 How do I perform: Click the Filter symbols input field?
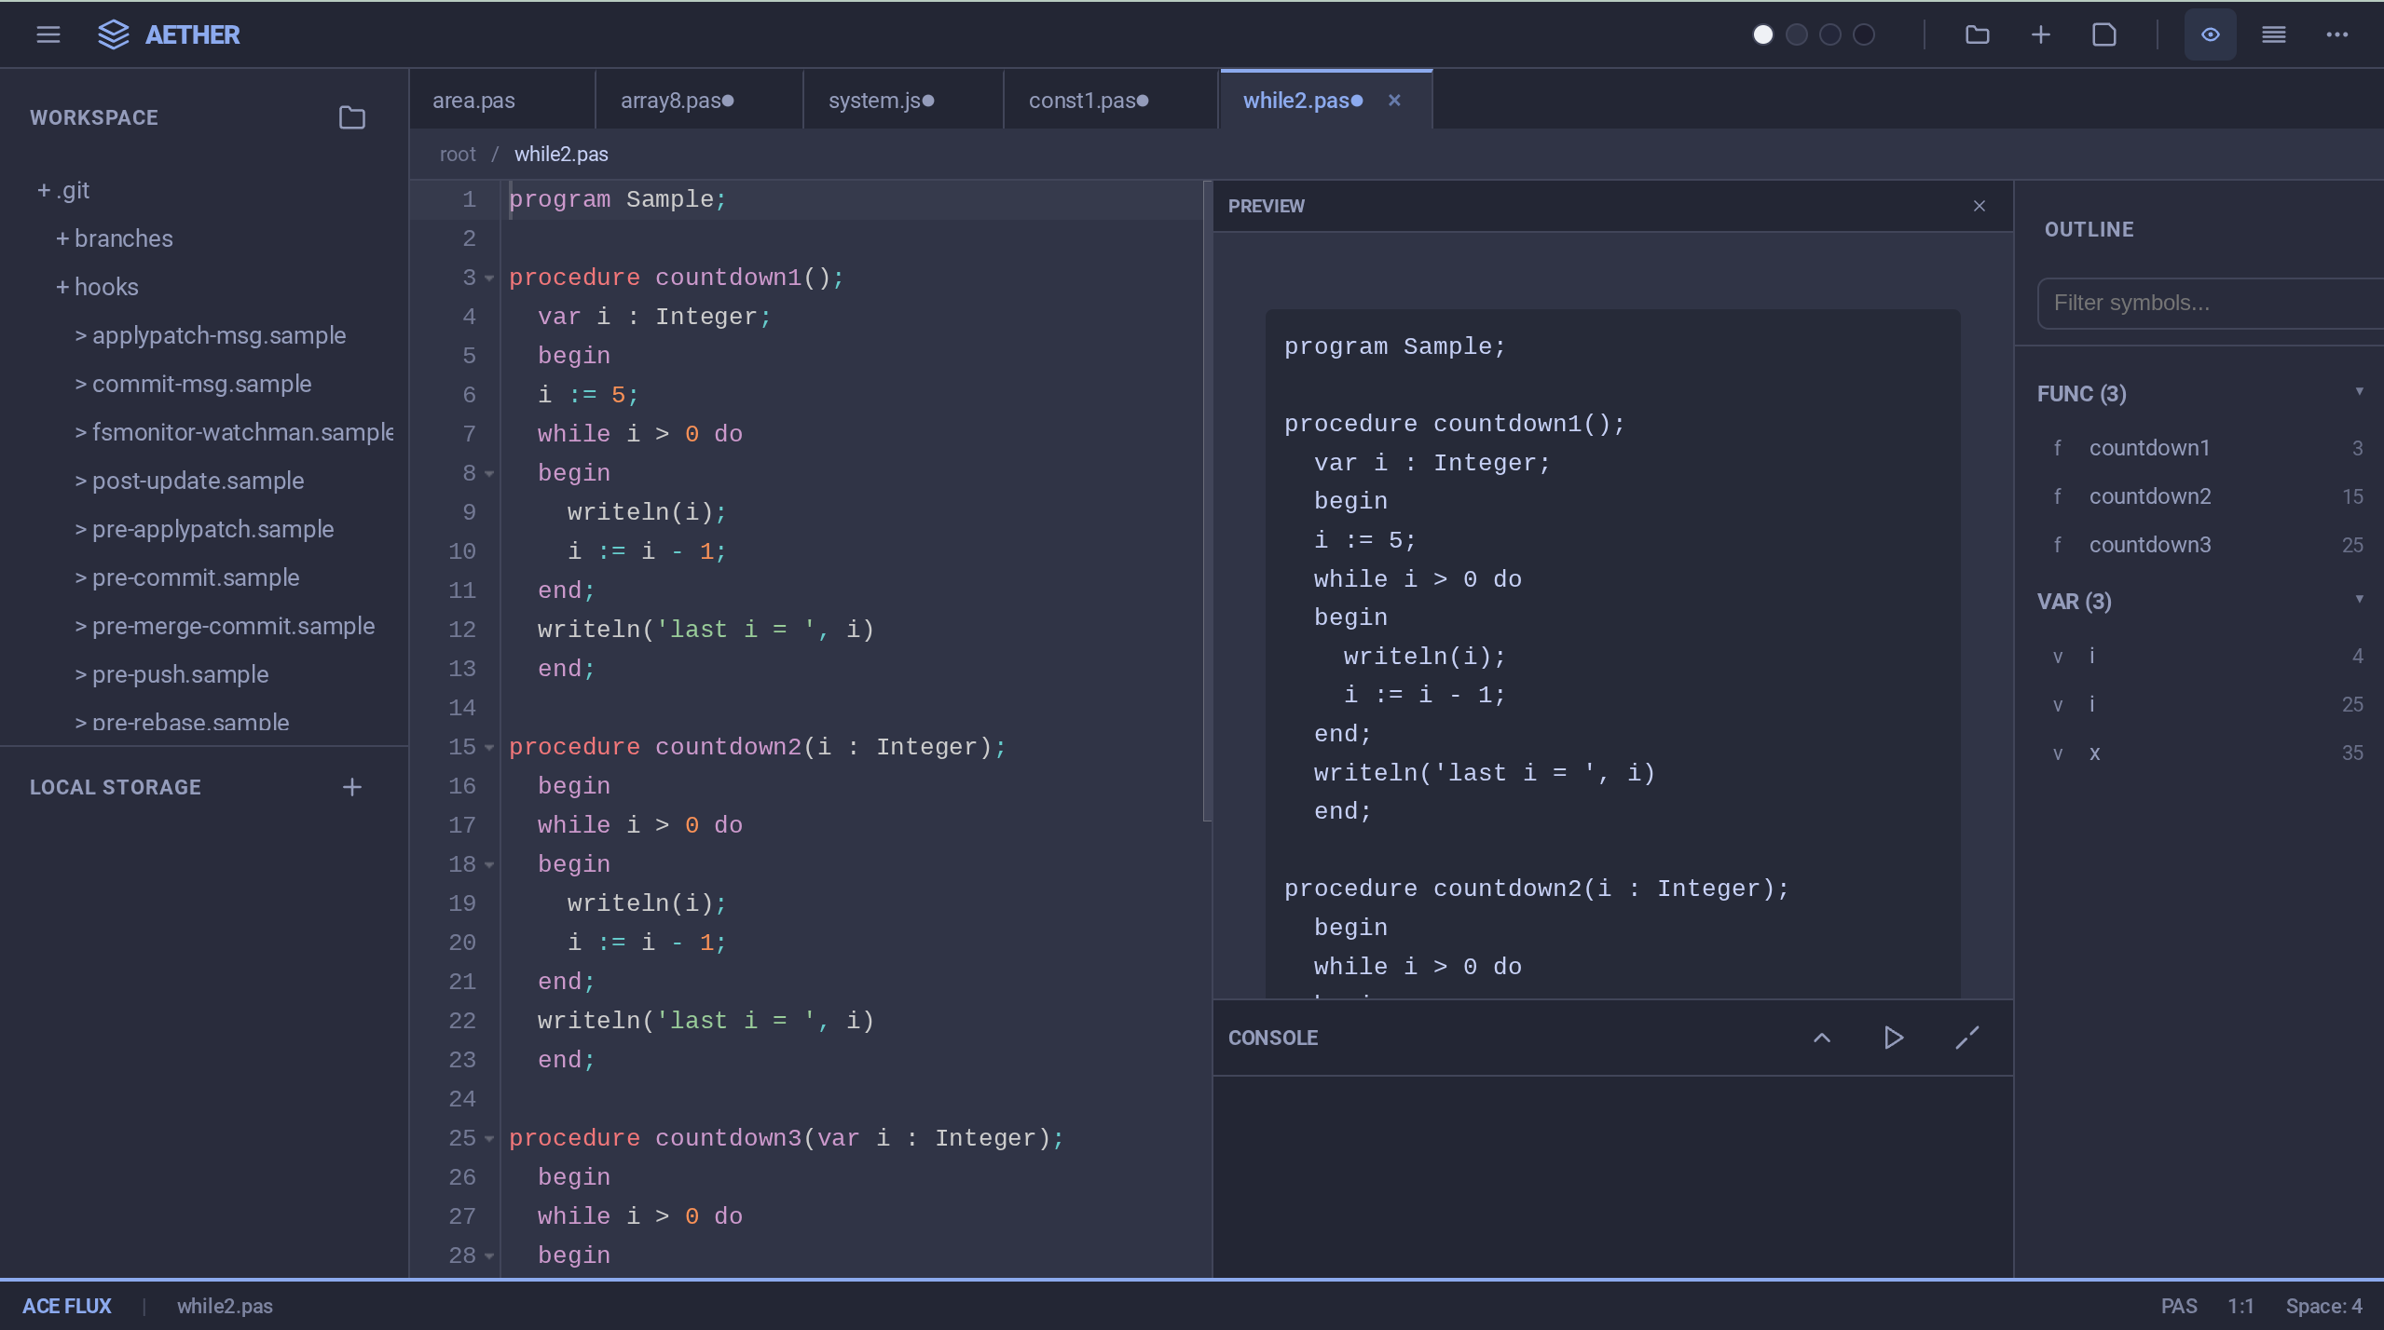2209,303
